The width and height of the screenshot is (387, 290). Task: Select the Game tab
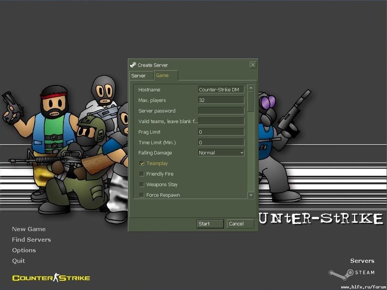tap(162, 76)
